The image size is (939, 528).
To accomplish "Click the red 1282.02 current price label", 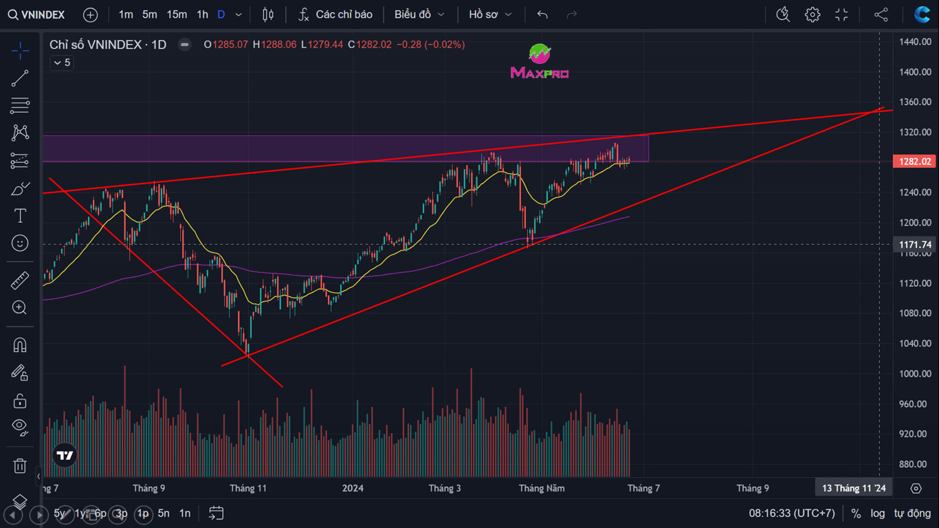I will [915, 162].
